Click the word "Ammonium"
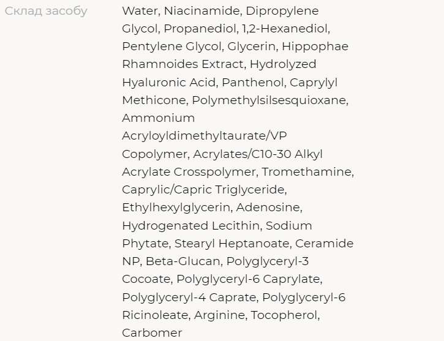This screenshot has height=341, width=444. pyautogui.click(x=158, y=118)
